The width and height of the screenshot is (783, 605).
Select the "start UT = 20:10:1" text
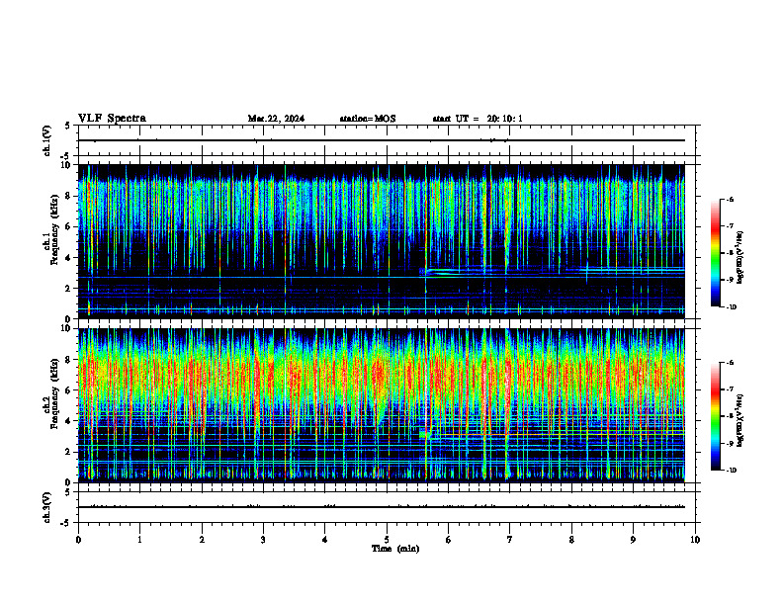[478, 119]
